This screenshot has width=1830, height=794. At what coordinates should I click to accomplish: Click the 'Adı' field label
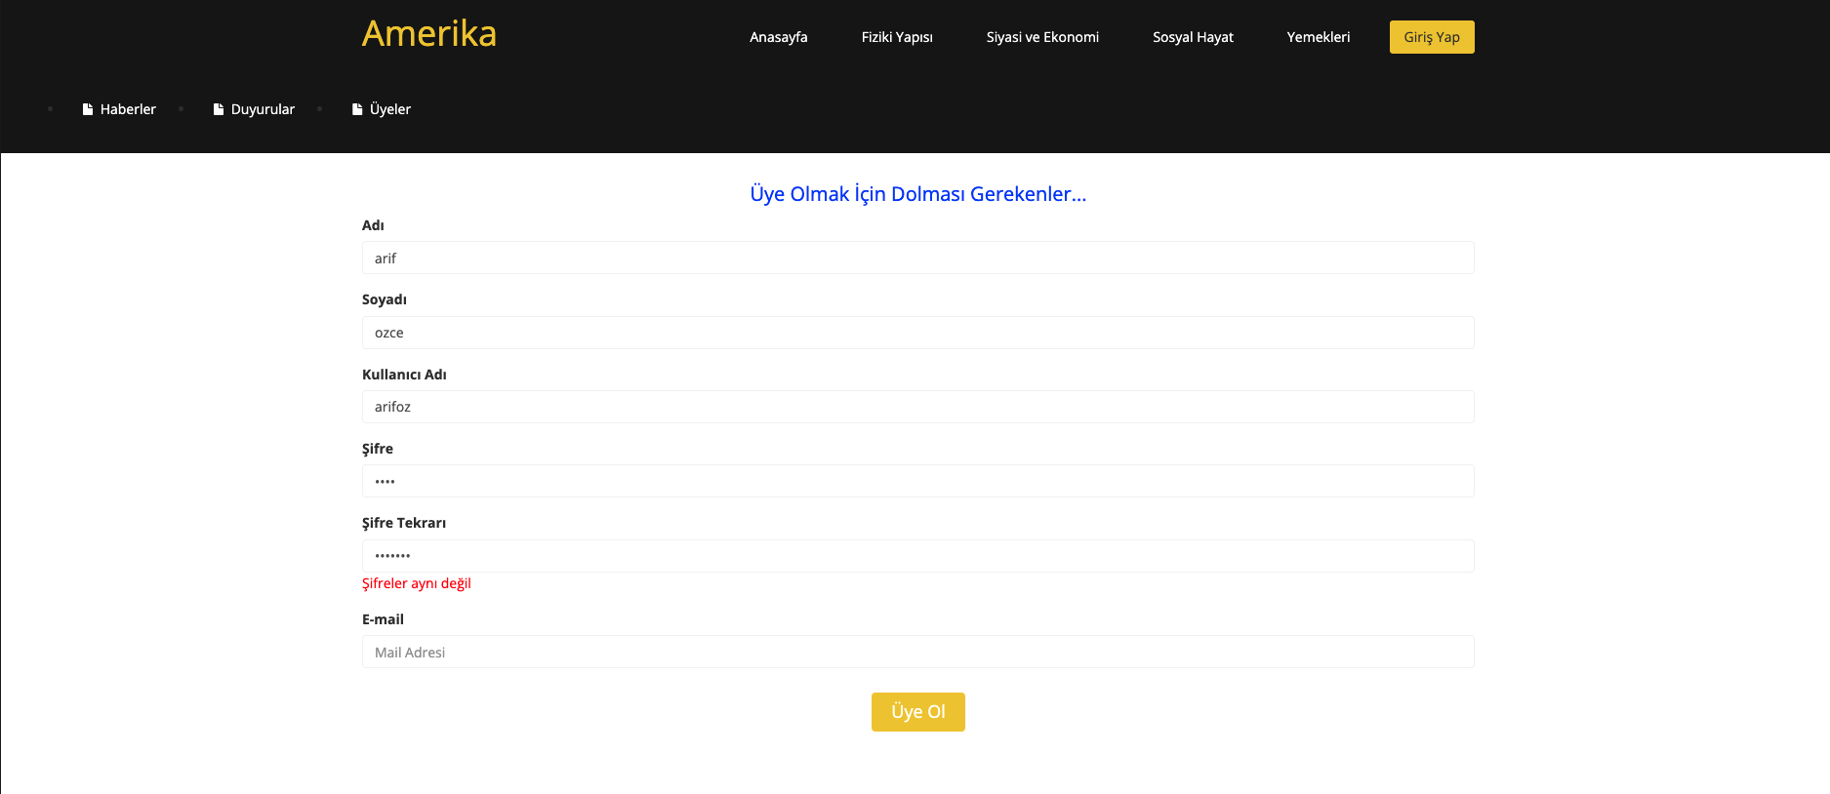pos(373,225)
